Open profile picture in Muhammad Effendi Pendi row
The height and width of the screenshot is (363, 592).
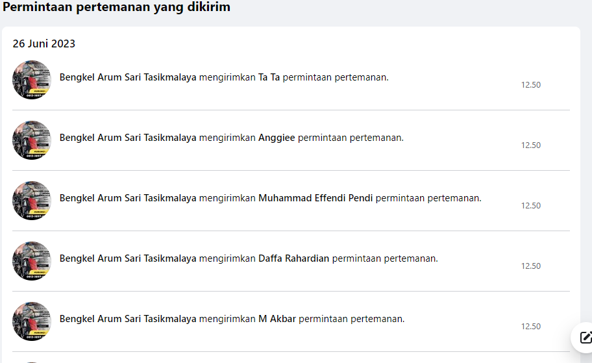pyautogui.click(x=32, y=201)
